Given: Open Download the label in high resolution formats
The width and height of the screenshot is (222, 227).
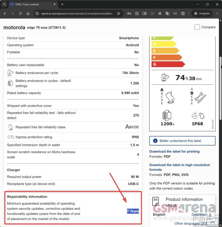Looking at the screenshot, I should pos(180,167).
